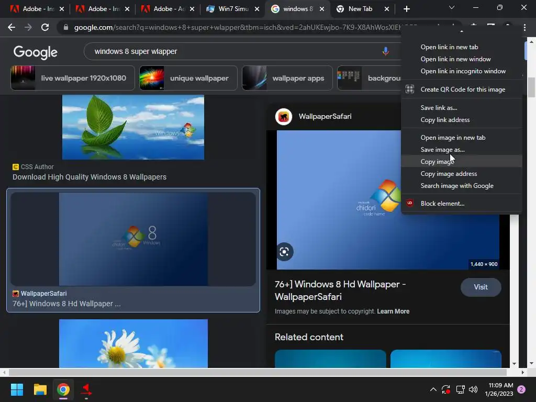536x402 pixels.
Task: Open the tab search chevron in the title bar
Action: 452,7
